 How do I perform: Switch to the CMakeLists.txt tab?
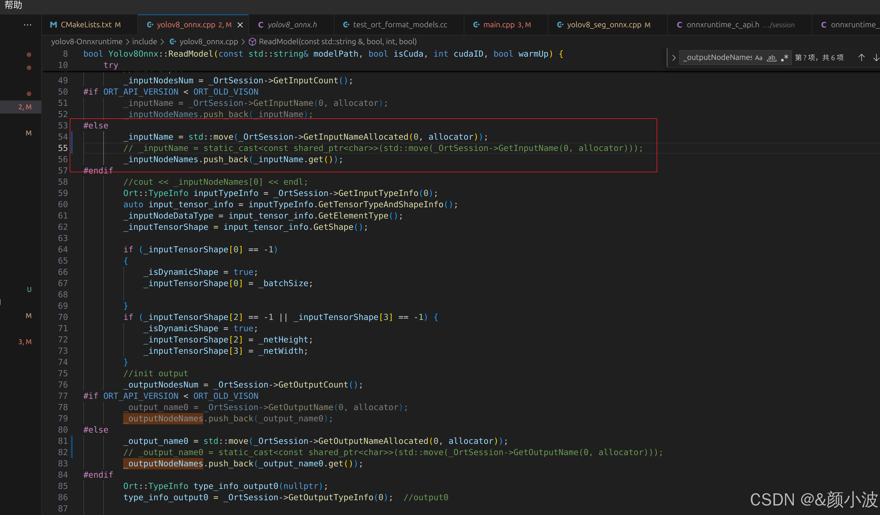coord(86,25)
